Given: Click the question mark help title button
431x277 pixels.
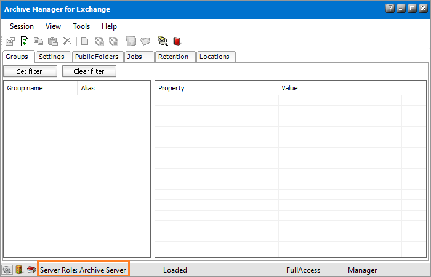Looking at the screenshot, I should tap(390, 9).
